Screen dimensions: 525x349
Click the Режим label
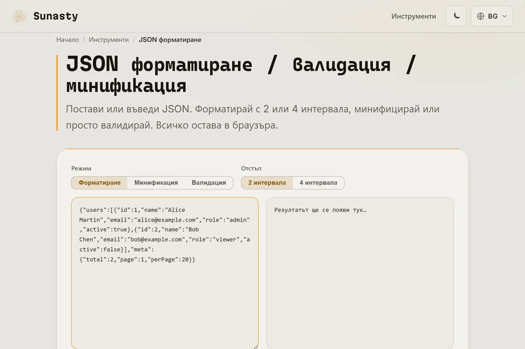click(x=81, y=169)
